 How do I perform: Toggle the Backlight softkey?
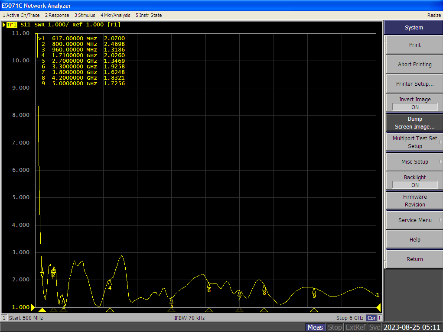pyautogui.click(x=414, y=181)
